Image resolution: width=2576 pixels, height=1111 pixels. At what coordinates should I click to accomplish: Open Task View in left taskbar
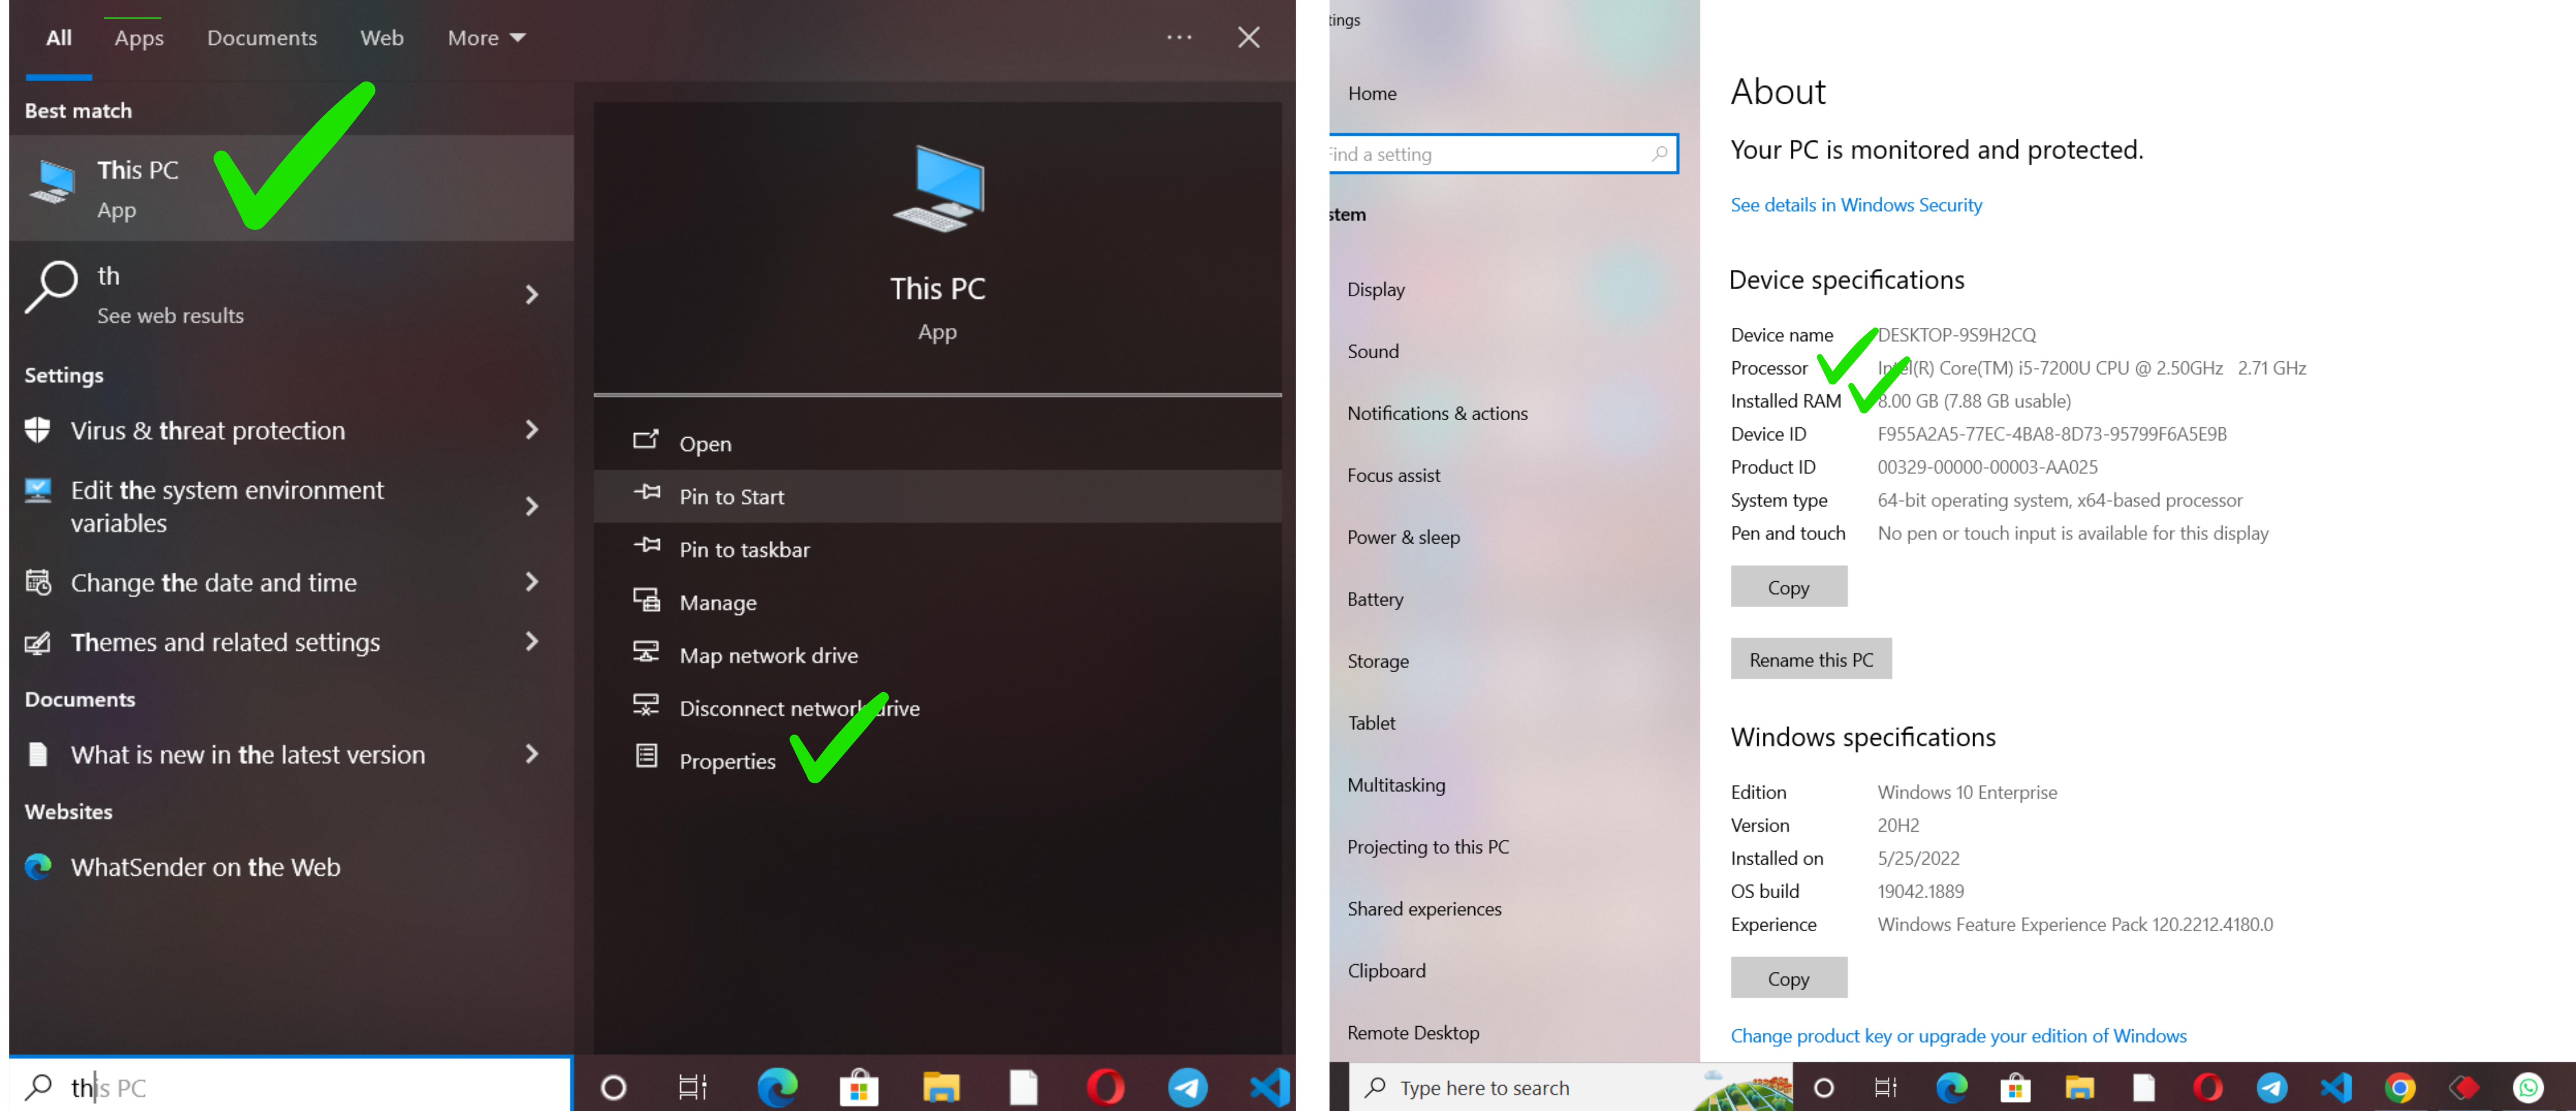pos(693,1087)
